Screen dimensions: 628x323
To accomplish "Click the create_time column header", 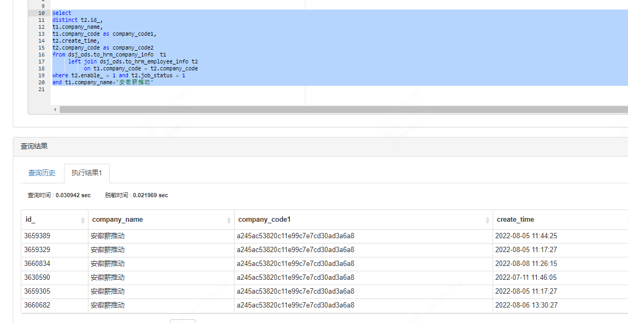I will tap(515, 220).
